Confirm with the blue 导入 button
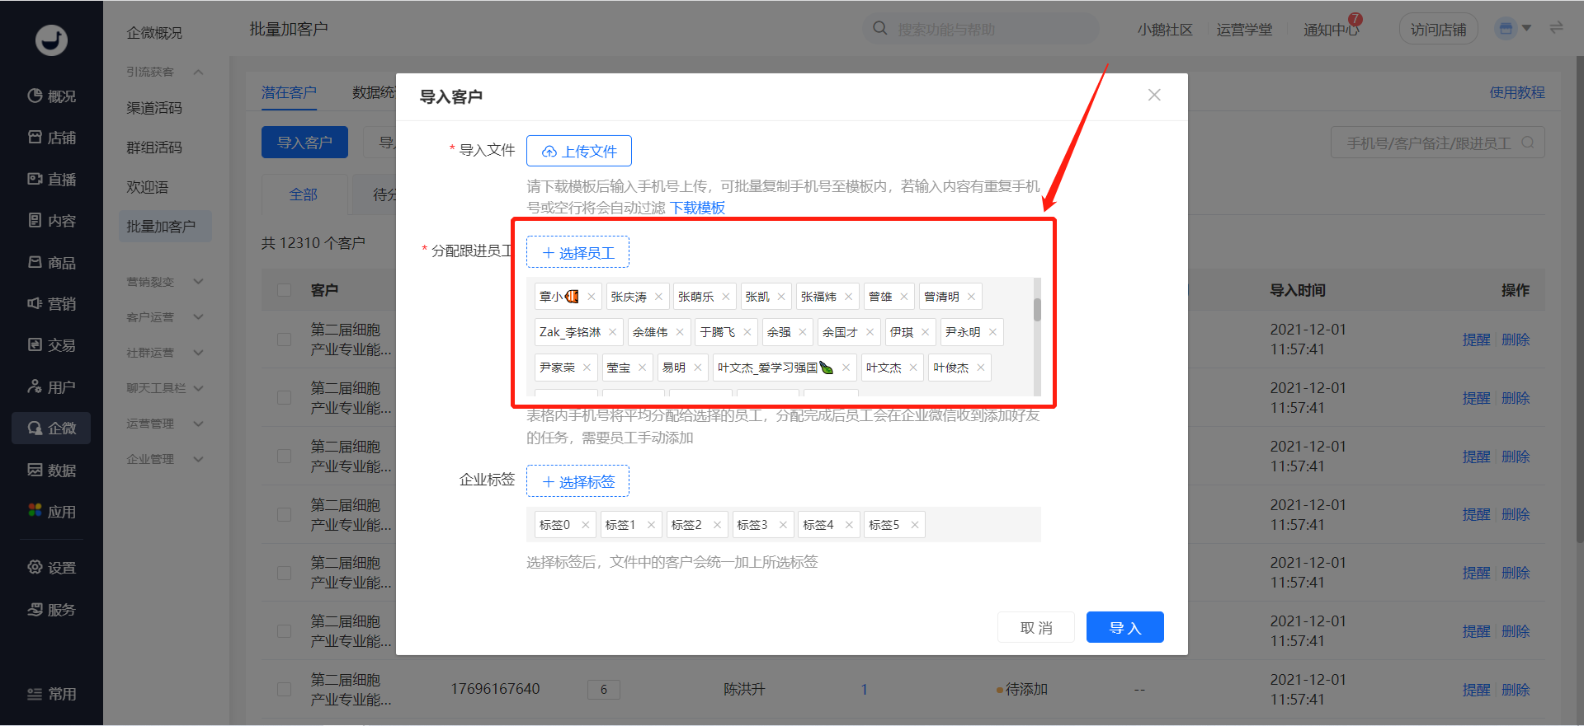The height and width of the screenshot is (726, 1584). coord(1125,627)
